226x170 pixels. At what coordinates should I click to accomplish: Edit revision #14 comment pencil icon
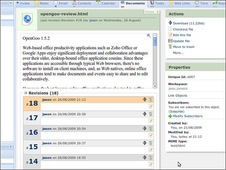click(150, 164)
